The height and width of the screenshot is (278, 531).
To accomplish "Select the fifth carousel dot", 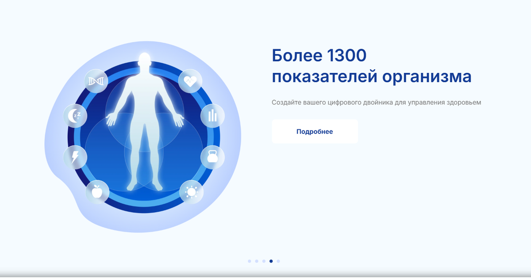I will (x=278, y=262).
